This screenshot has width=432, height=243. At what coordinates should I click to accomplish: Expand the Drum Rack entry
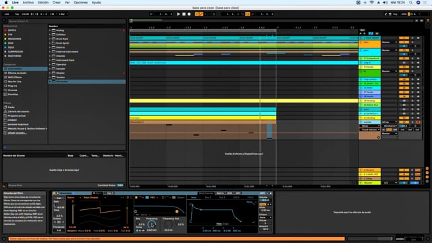point(50,39)
